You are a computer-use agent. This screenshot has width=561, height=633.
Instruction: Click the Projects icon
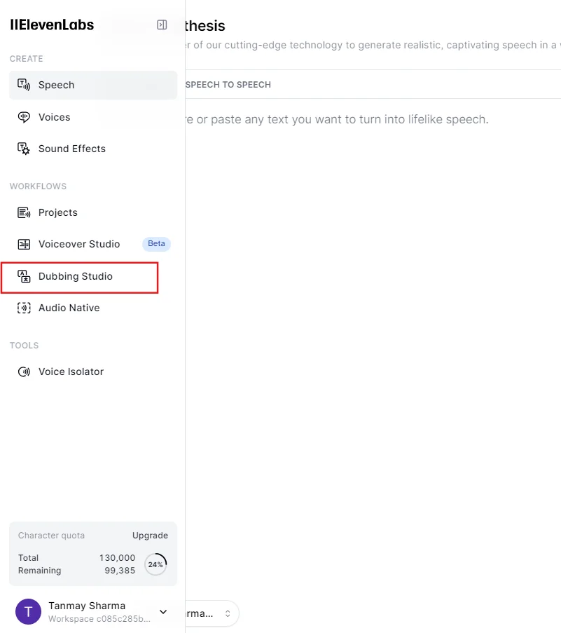[x=23, y=212]
